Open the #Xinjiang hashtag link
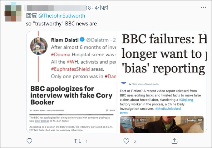This screenshot has height=148, width=212. 186,100
